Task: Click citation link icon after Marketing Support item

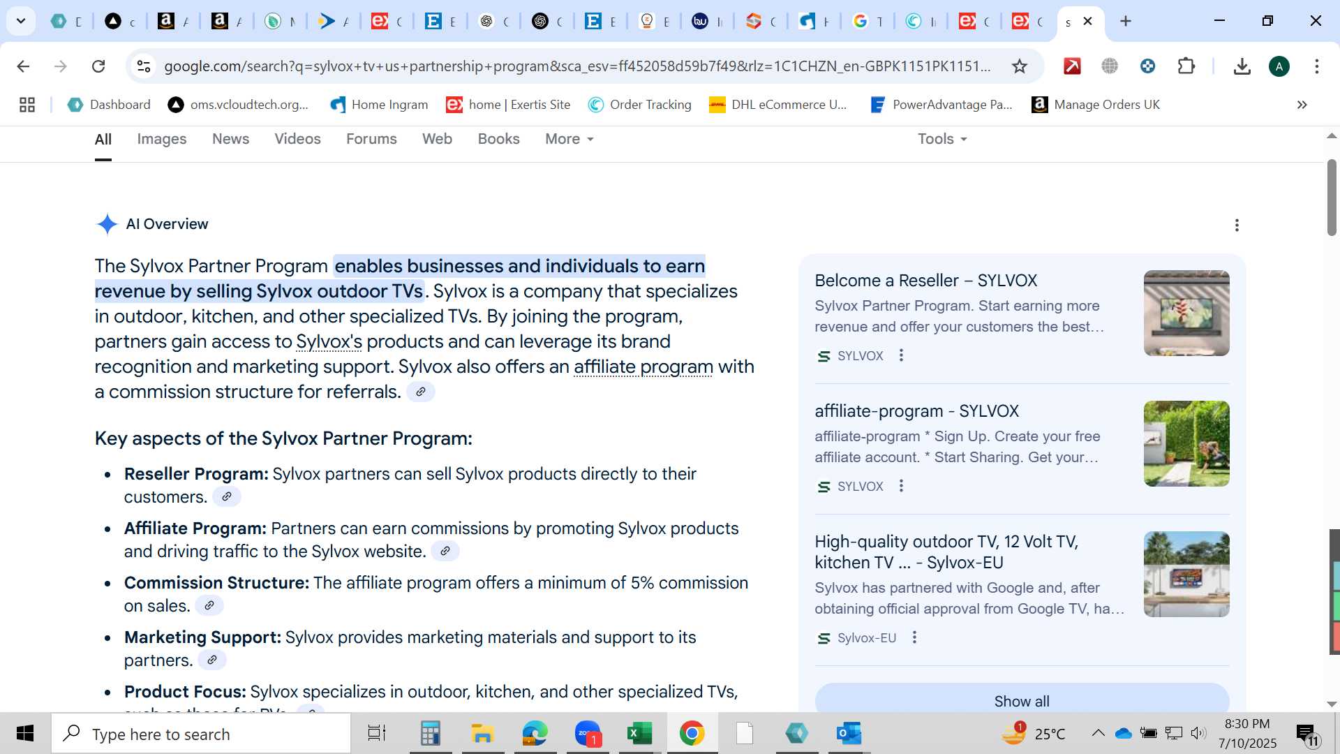Action: (211, 660)
